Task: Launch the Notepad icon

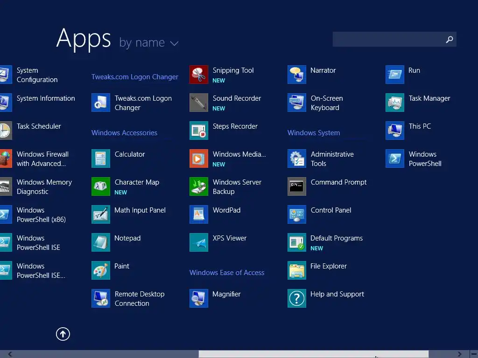Action: pyautogui.click(x=101, y=242)
